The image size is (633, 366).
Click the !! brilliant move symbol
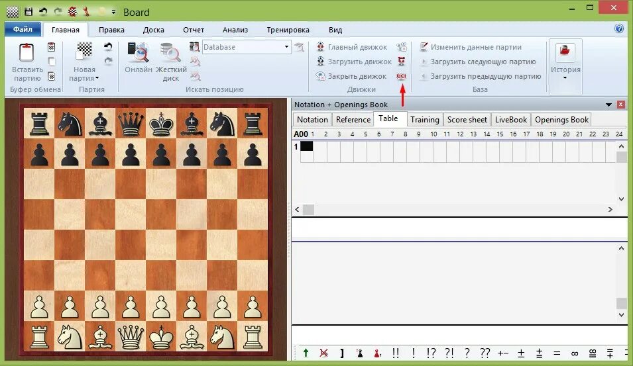coord(396,353)
